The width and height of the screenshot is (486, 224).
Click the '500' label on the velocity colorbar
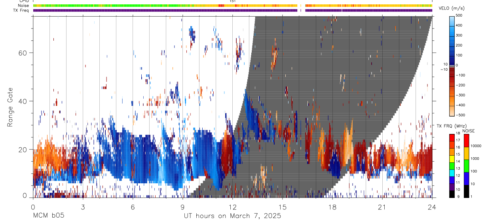[459, 15]
